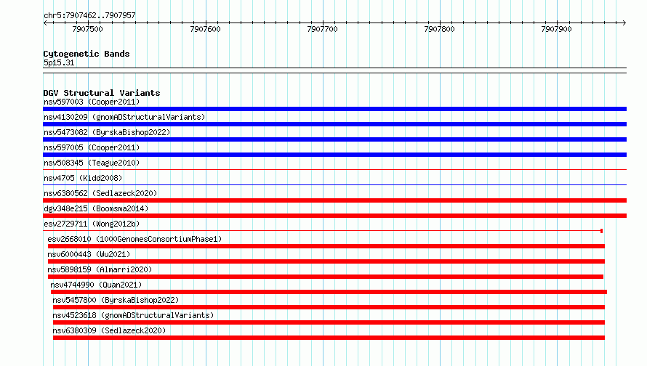This screenshot has width=647, height=366.
Task: Select the blue bar under nsv4130209
Action: [x=334, y=124]
